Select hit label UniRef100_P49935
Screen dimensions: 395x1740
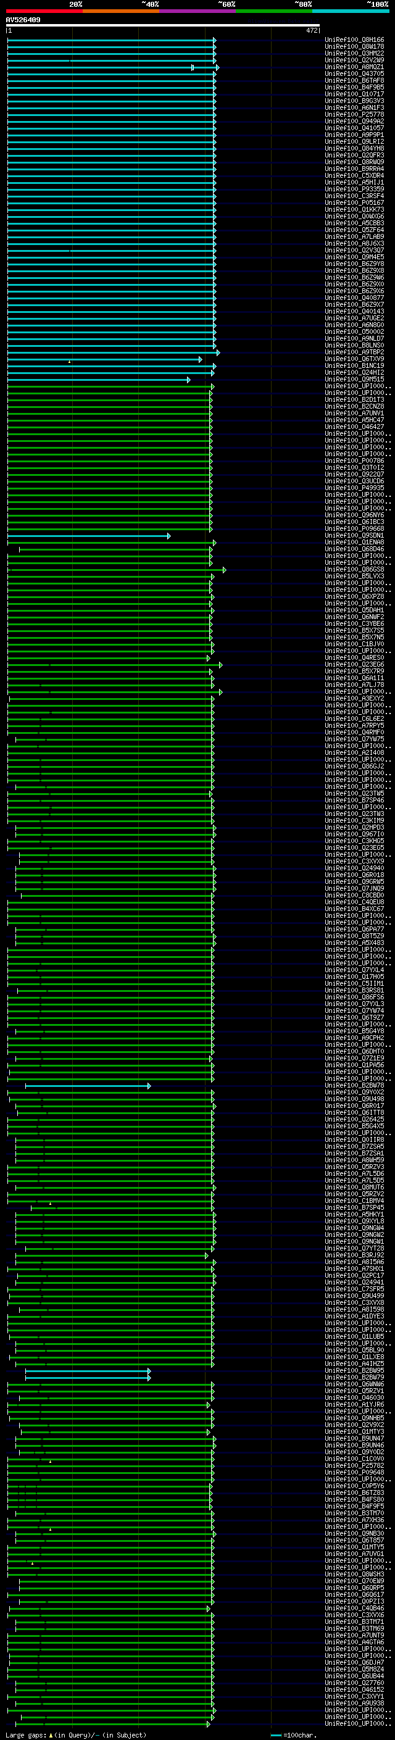[x=354, y=488]
